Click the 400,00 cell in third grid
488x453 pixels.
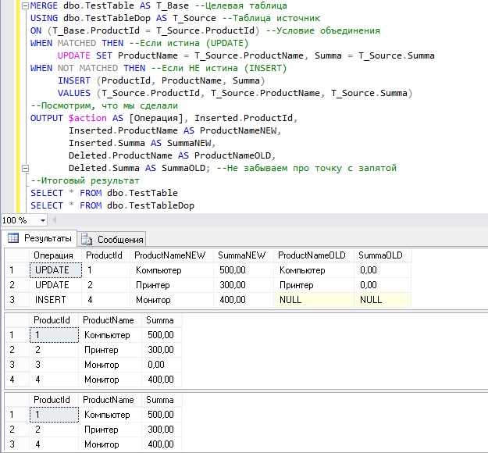point(162,444)
